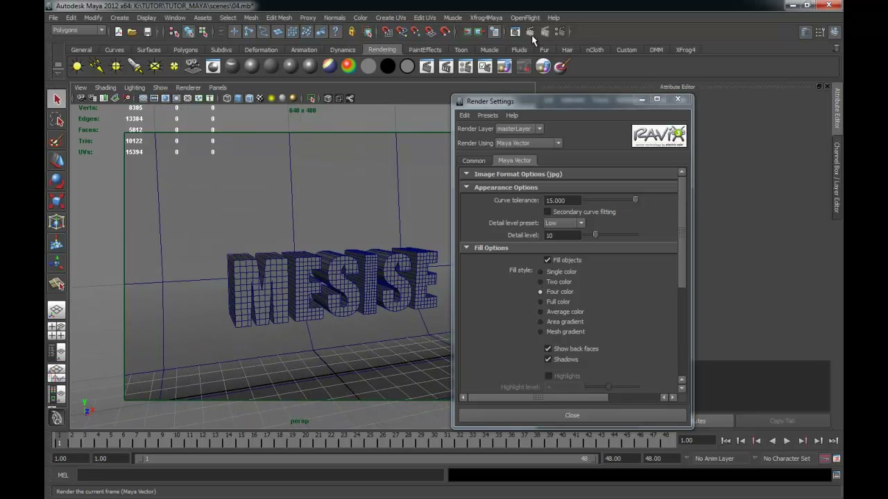The image size is (888, 499).
Task: Select Two color fill style
Action: click(540, 282)
